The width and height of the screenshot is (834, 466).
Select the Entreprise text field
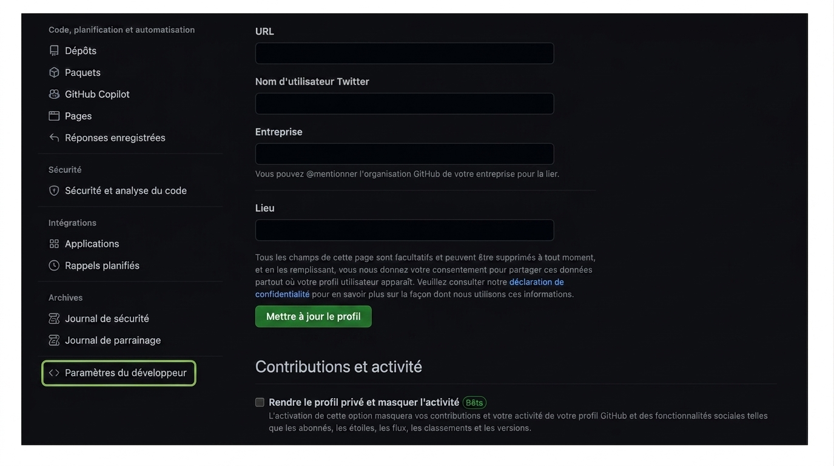click(x=405, y=154)
